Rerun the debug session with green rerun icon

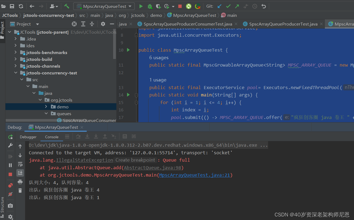click(x=10, y=137)
